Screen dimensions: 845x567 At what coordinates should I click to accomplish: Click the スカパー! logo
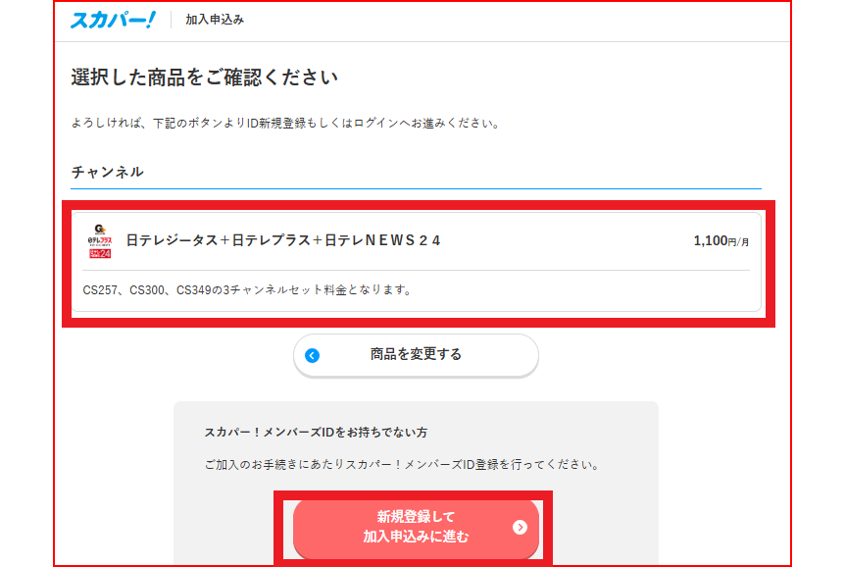coord(112,20)
